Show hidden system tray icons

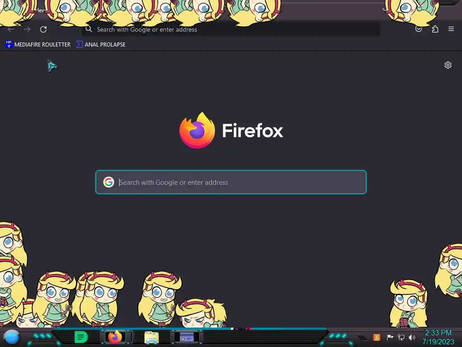[x=362, y=338]
